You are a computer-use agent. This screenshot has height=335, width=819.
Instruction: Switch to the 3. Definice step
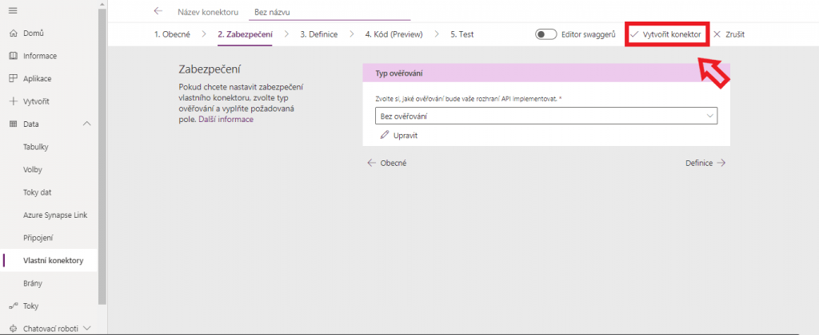point(318,34)
